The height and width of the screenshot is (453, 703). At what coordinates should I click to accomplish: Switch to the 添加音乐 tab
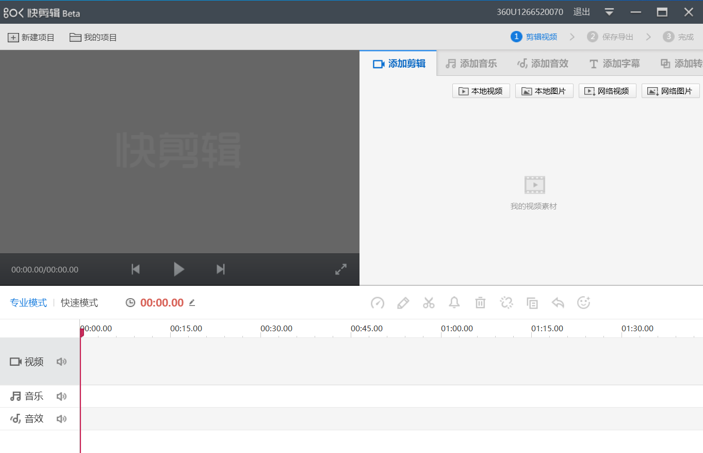471,63
